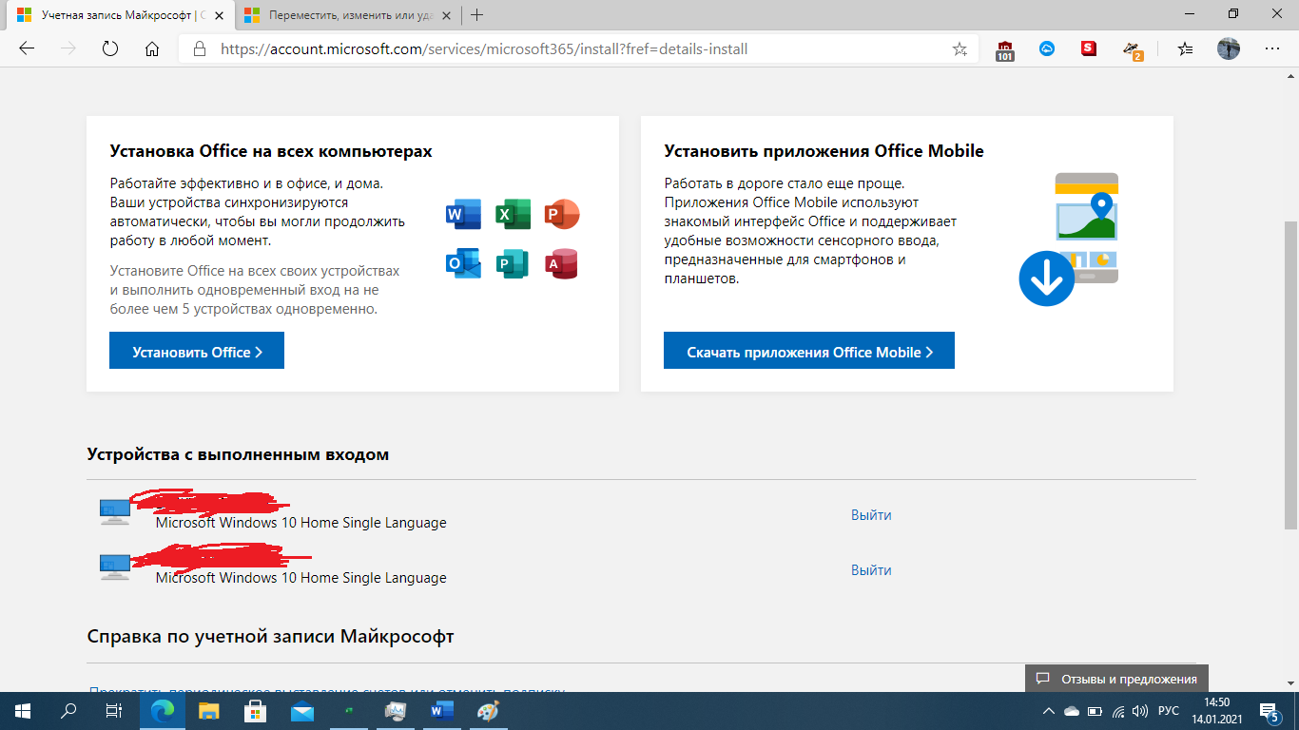Viewport: 1299px width, 730px height.
Task: Switch to the 'Переместить, изменить или уда' tab
Action: (349, 14)
